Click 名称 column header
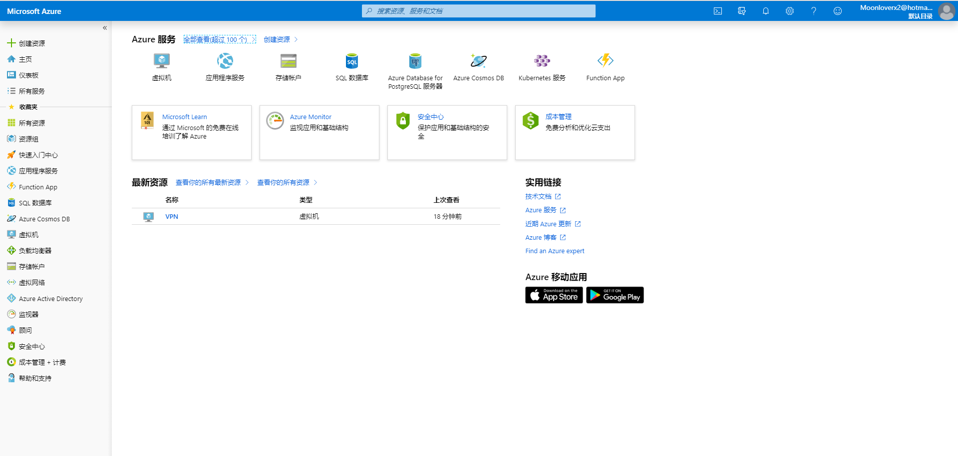This screenshot has width=958, height=456. coord(172,200)
